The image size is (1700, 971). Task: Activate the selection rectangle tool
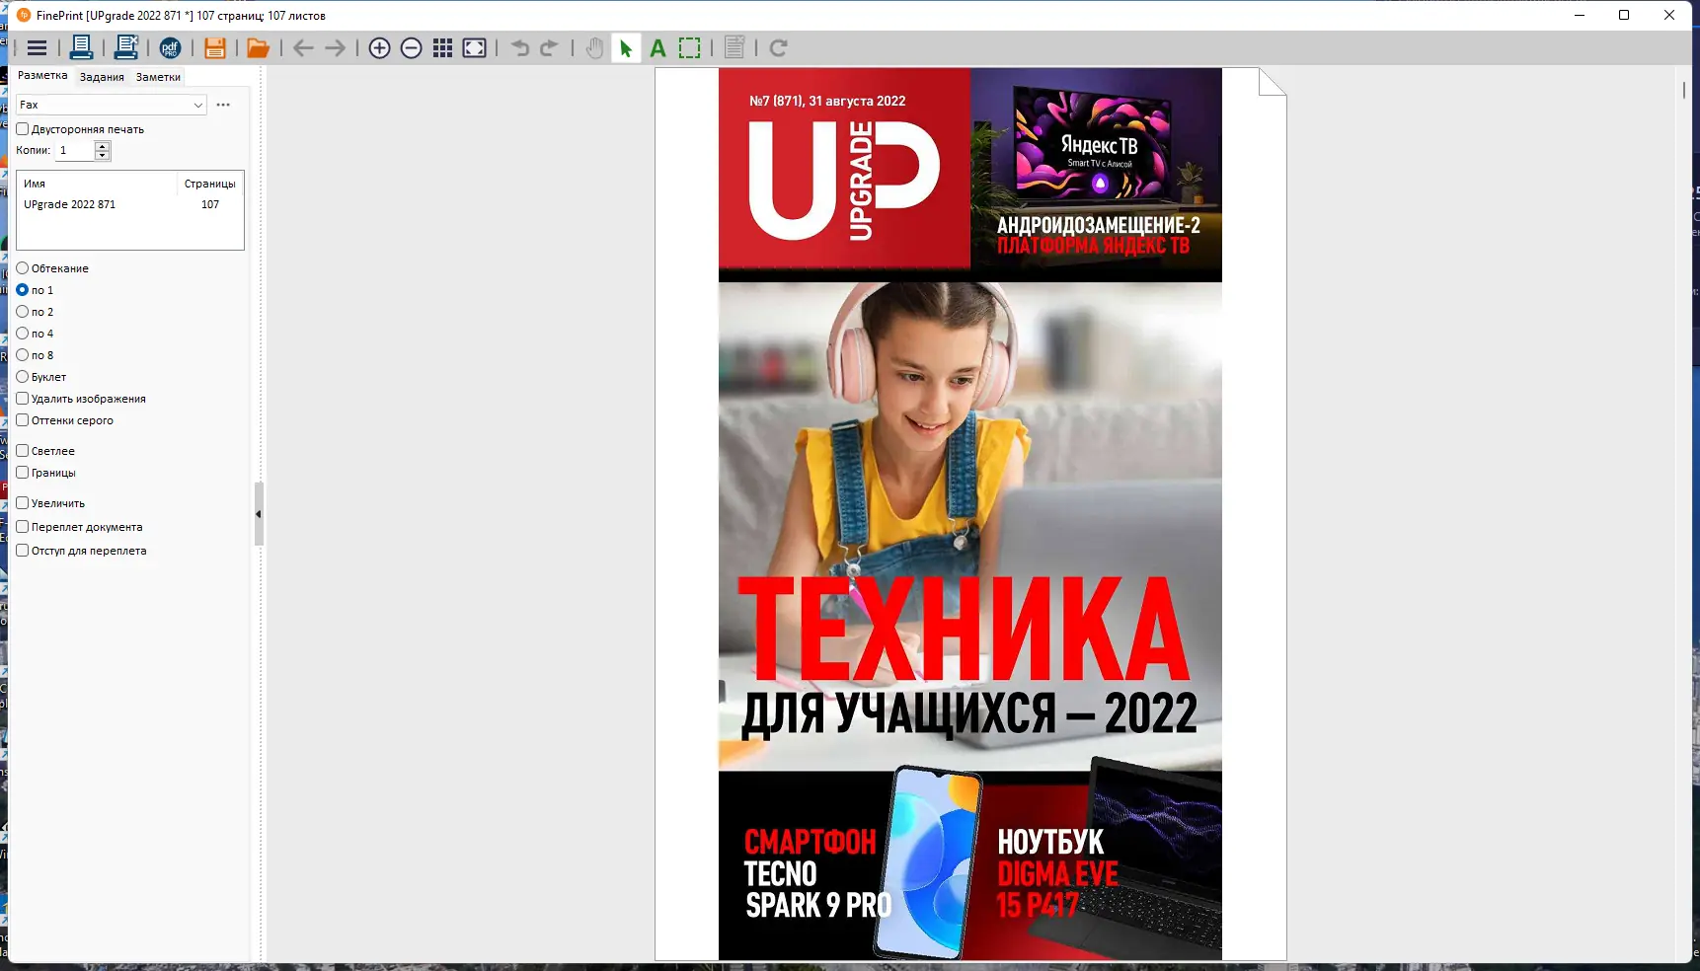click(689, 47)
